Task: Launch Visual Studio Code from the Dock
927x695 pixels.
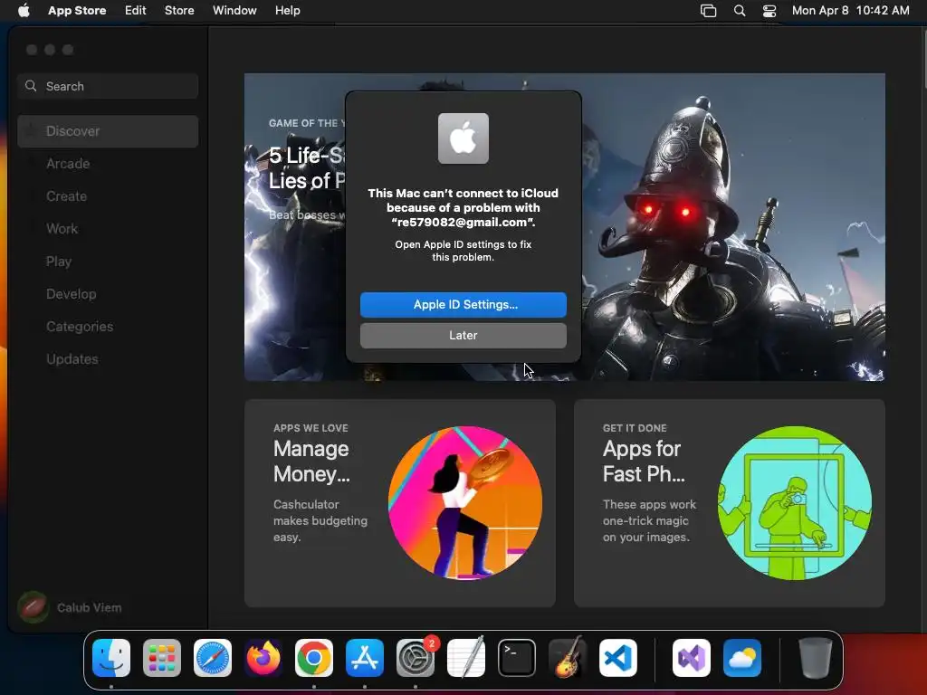Action: 618,658
